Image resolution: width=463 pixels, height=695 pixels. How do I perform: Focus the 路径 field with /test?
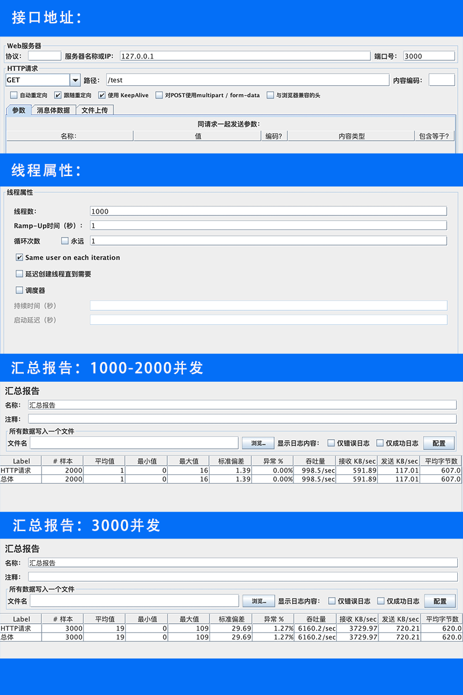click(x=247, y=80)
